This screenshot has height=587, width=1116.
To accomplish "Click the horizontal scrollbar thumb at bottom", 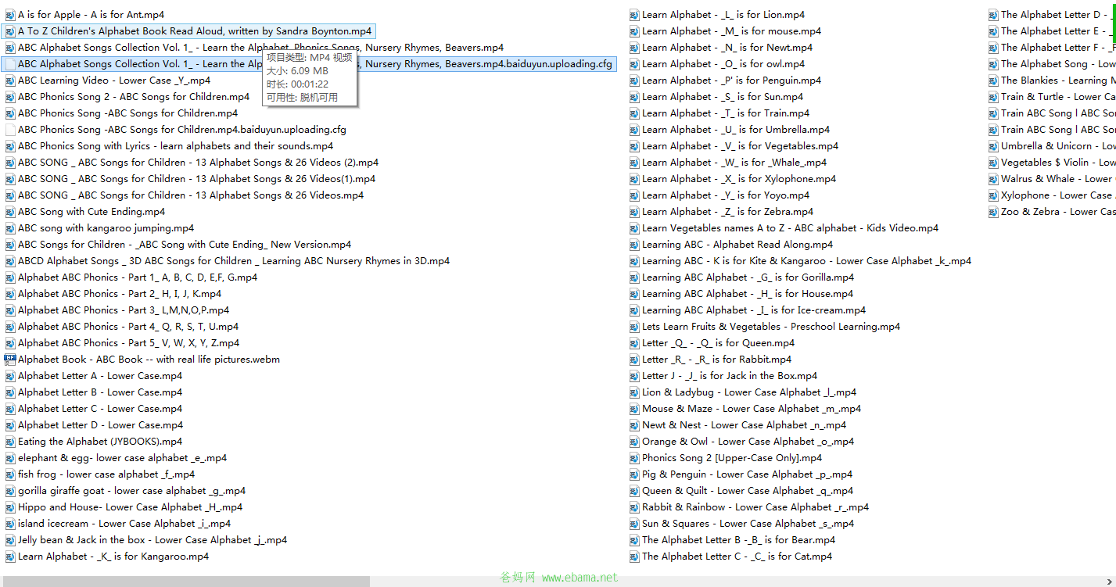I will click(x=187, y=581).
